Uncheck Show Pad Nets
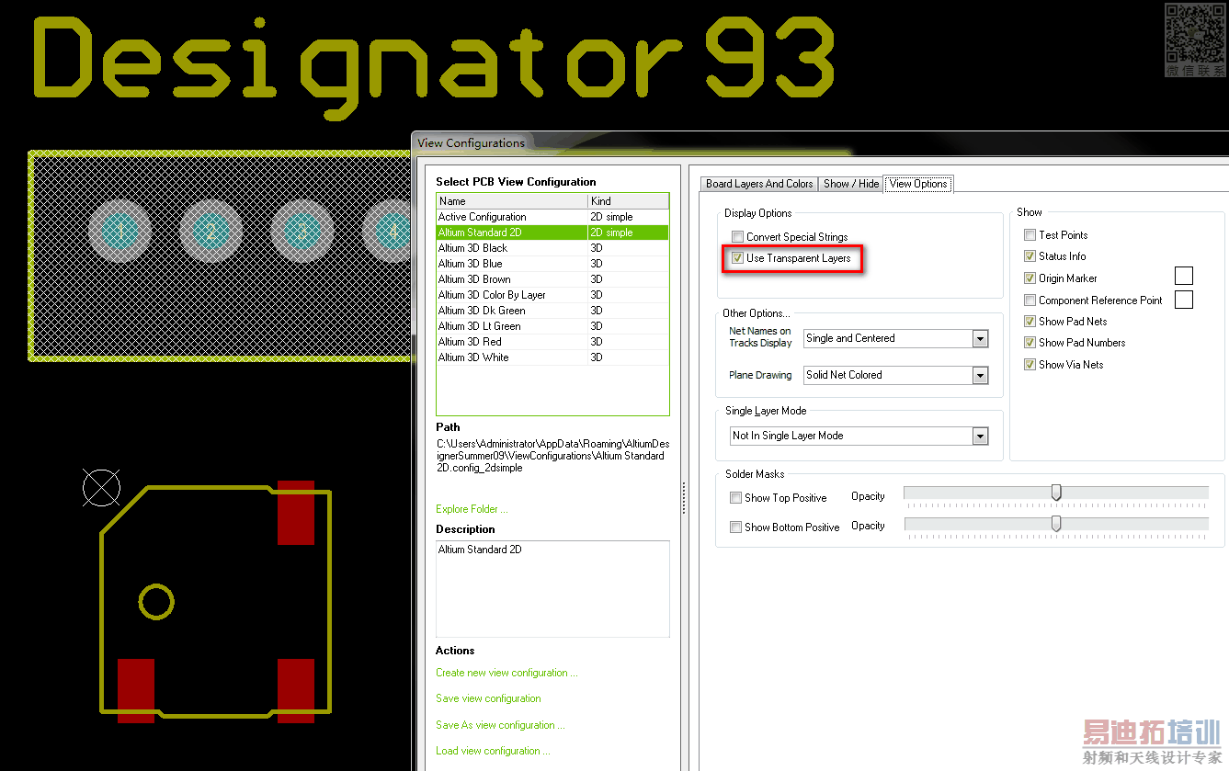The height and width of the screenshot is (771, 1229). pos(1030,322)
